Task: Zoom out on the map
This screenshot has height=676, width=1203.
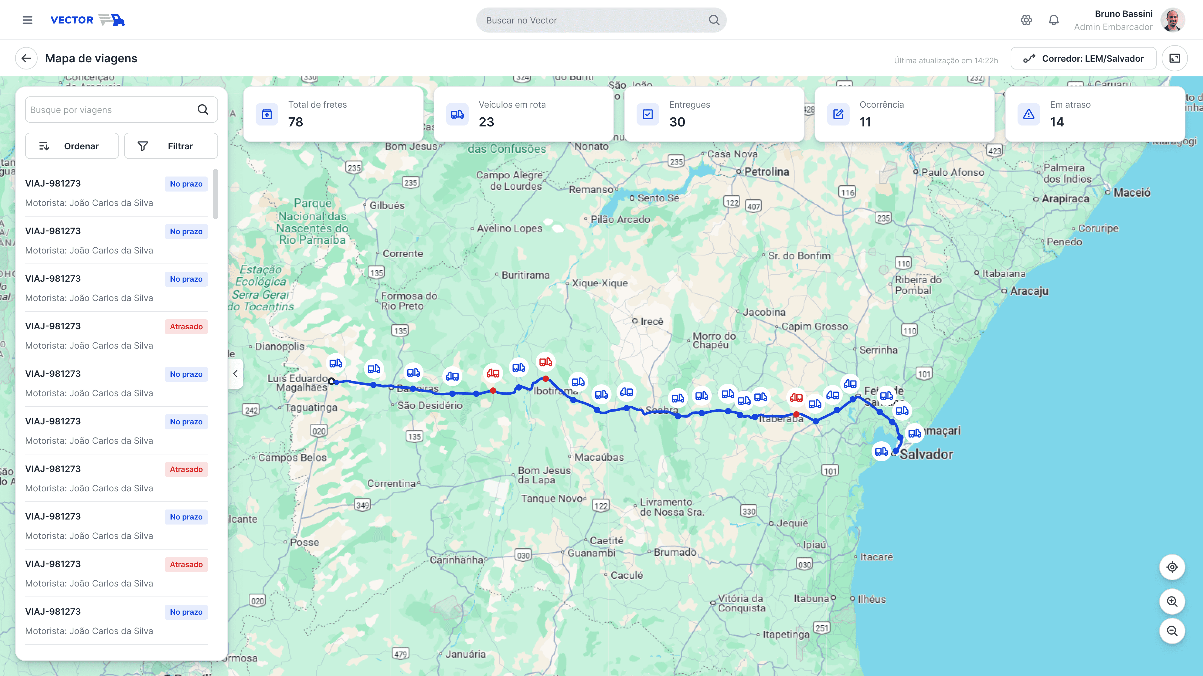Action: pyautogui.click(x=1172, y=631)
